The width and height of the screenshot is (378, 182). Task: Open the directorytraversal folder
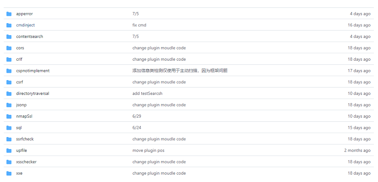32,94
